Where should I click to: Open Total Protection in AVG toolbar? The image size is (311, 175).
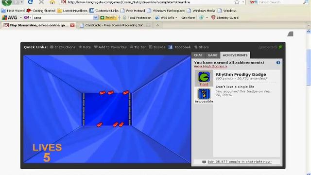pyautogui.click(x=137, y=17)
